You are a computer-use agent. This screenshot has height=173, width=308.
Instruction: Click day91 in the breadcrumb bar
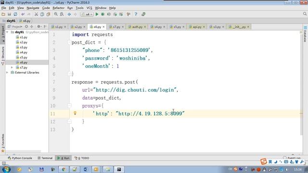coord(9,21)
